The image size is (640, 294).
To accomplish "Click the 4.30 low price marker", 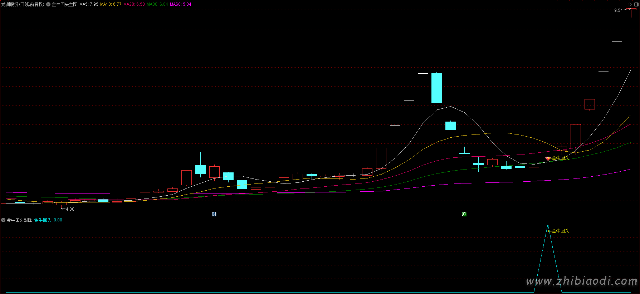I will pyautogui.click(x=70, y=209).
